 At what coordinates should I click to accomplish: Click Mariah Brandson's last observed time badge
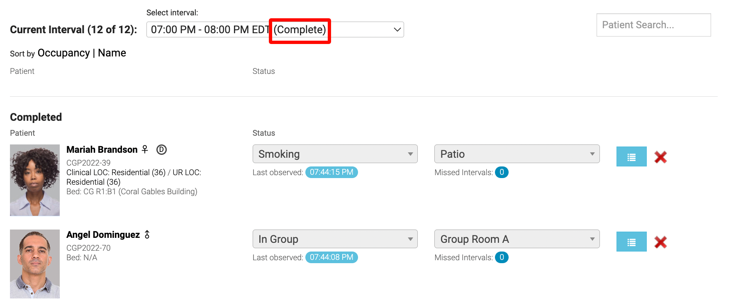tap(331, 172)
